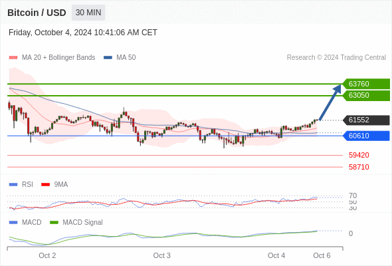Click the Oct 2 date axis marker
The image size is (392, 266).
click(x=47, y=255)
